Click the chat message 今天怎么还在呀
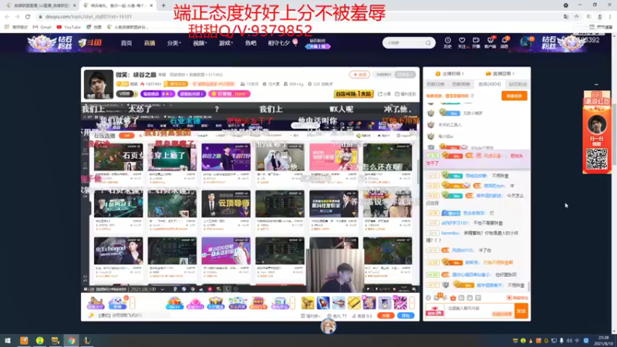 475,200
